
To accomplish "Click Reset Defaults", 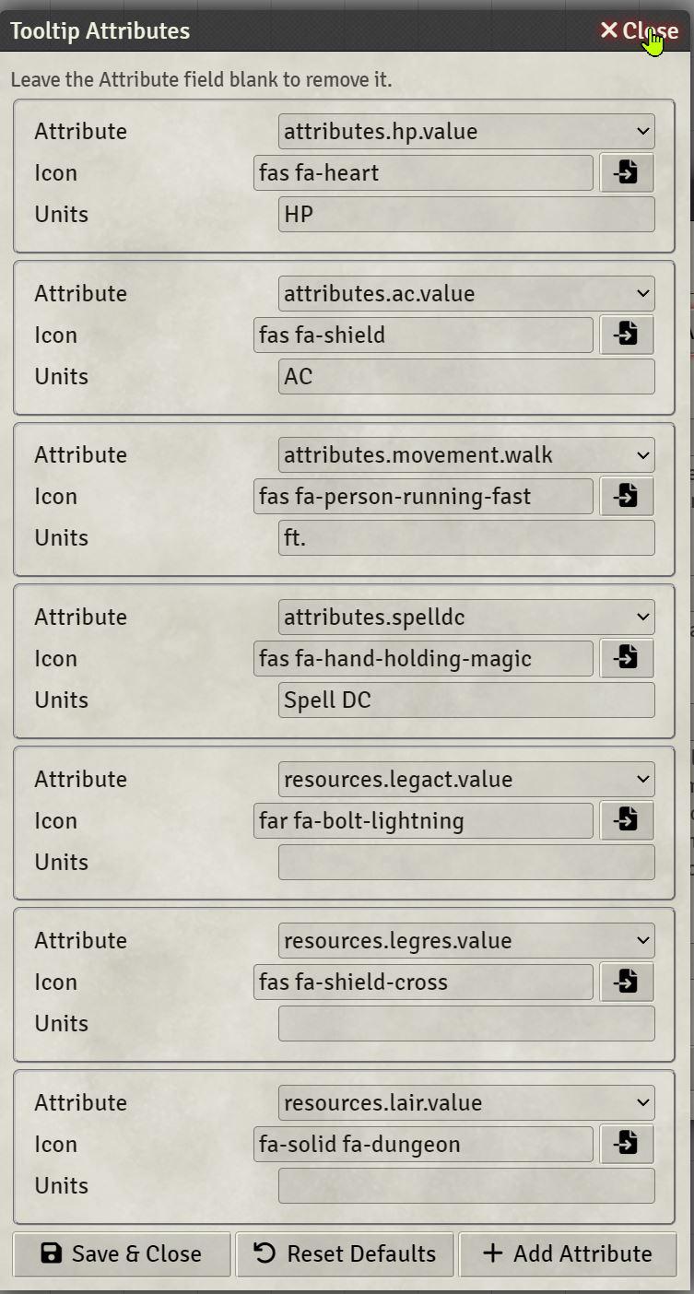I will [x=345, y=1253].
